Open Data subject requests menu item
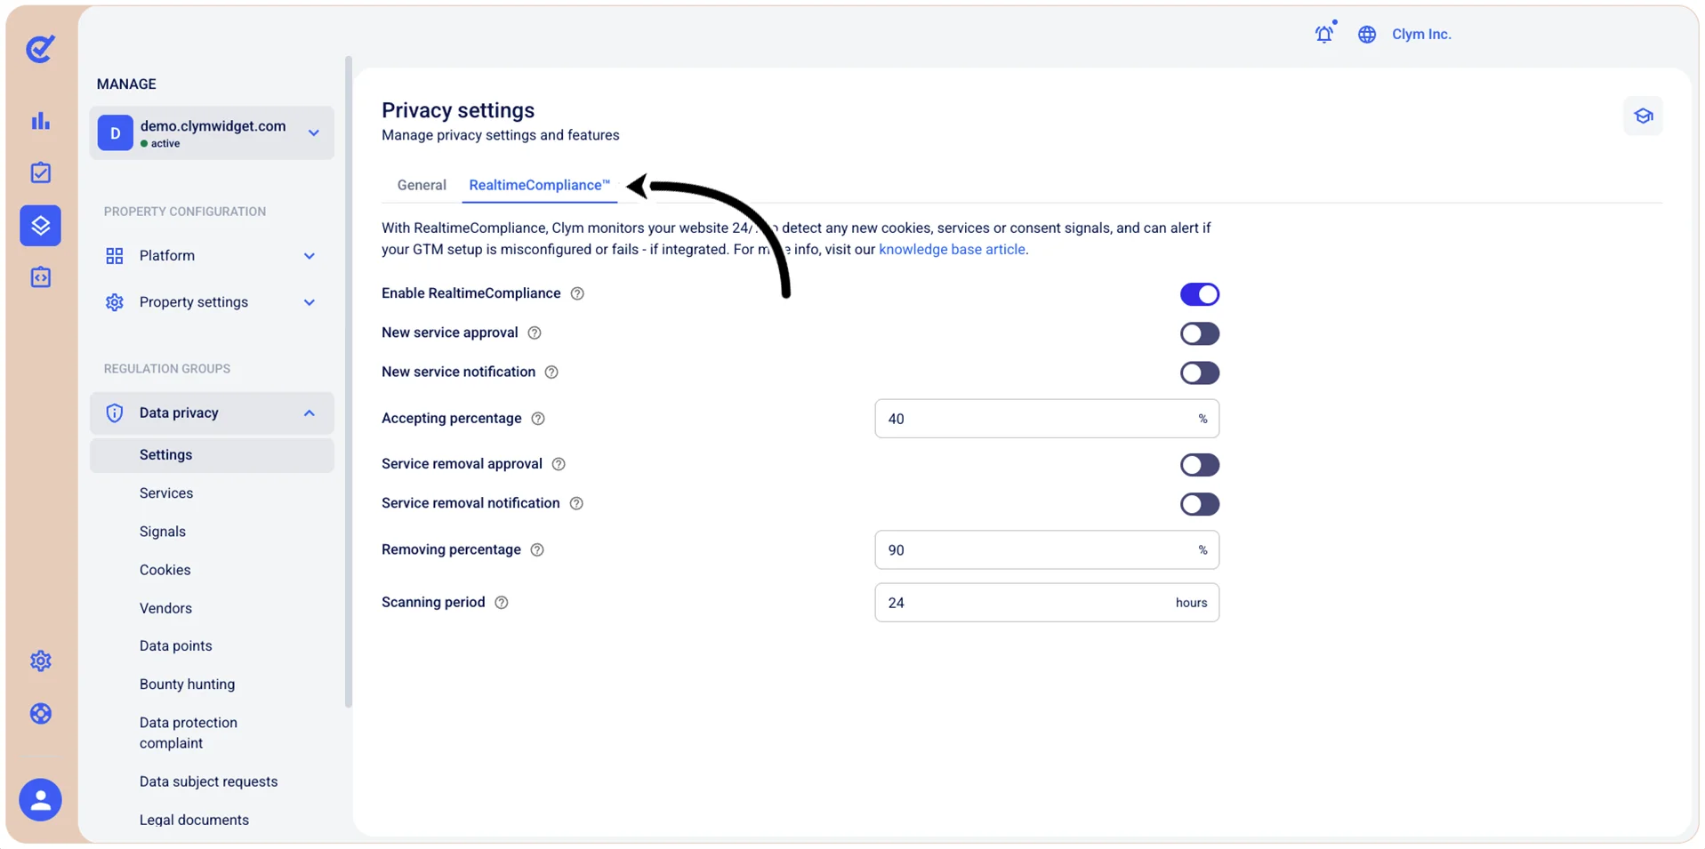Image resolution: width=1705 pixels, height=849 pixels. click(208, 781)
